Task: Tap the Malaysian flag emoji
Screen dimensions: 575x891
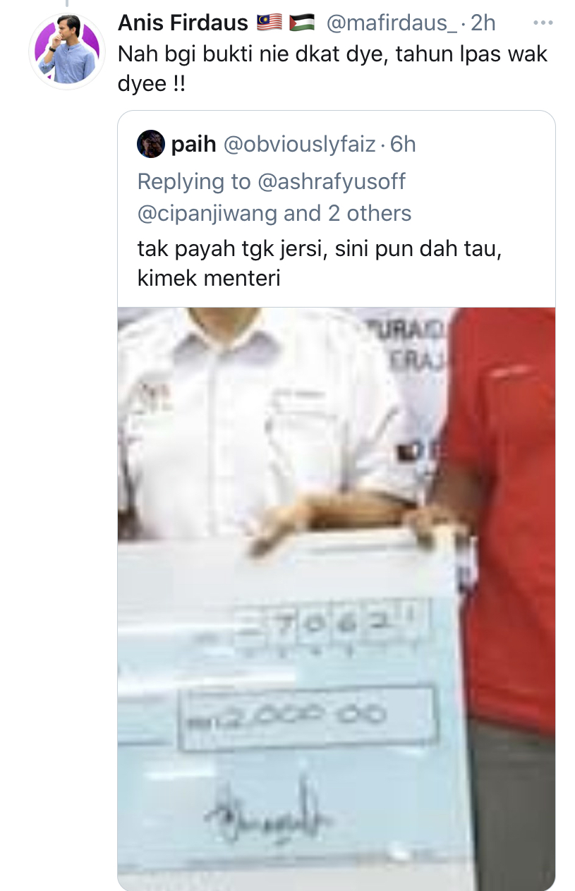Action: (x=267, y=23)
